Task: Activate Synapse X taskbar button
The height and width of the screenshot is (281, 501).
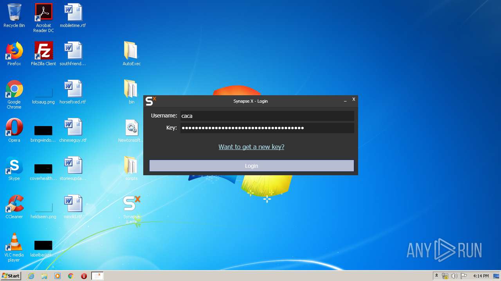Action: click(97, 276)
